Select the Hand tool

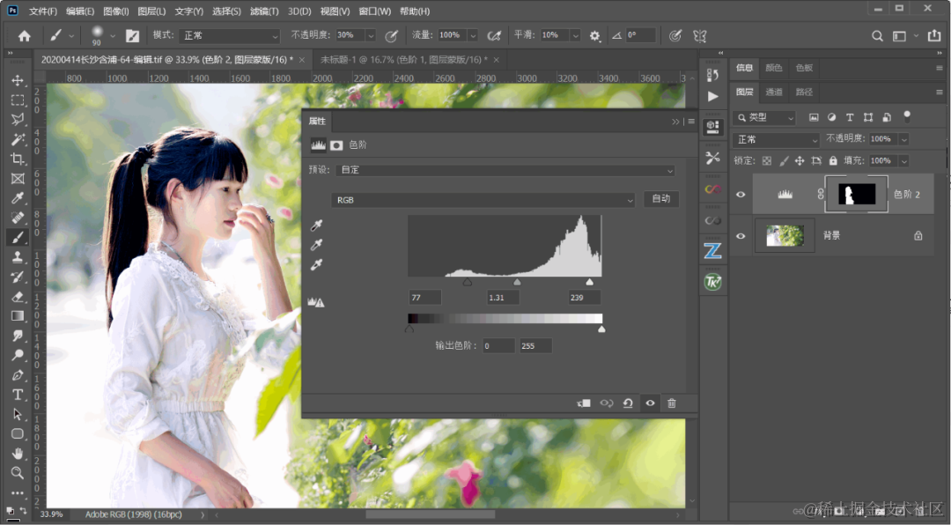[18, 454]
